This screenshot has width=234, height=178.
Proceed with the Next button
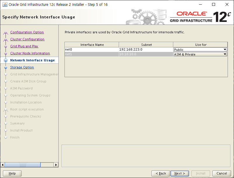(180, 173)
